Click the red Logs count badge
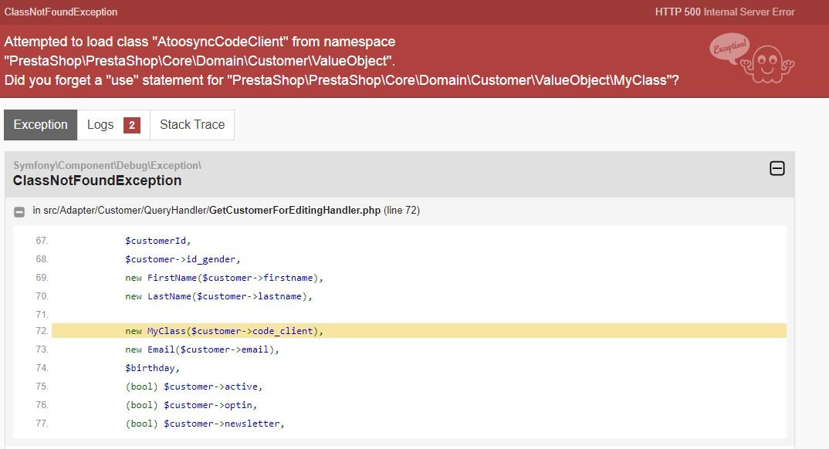 click(x=132, y=126)
